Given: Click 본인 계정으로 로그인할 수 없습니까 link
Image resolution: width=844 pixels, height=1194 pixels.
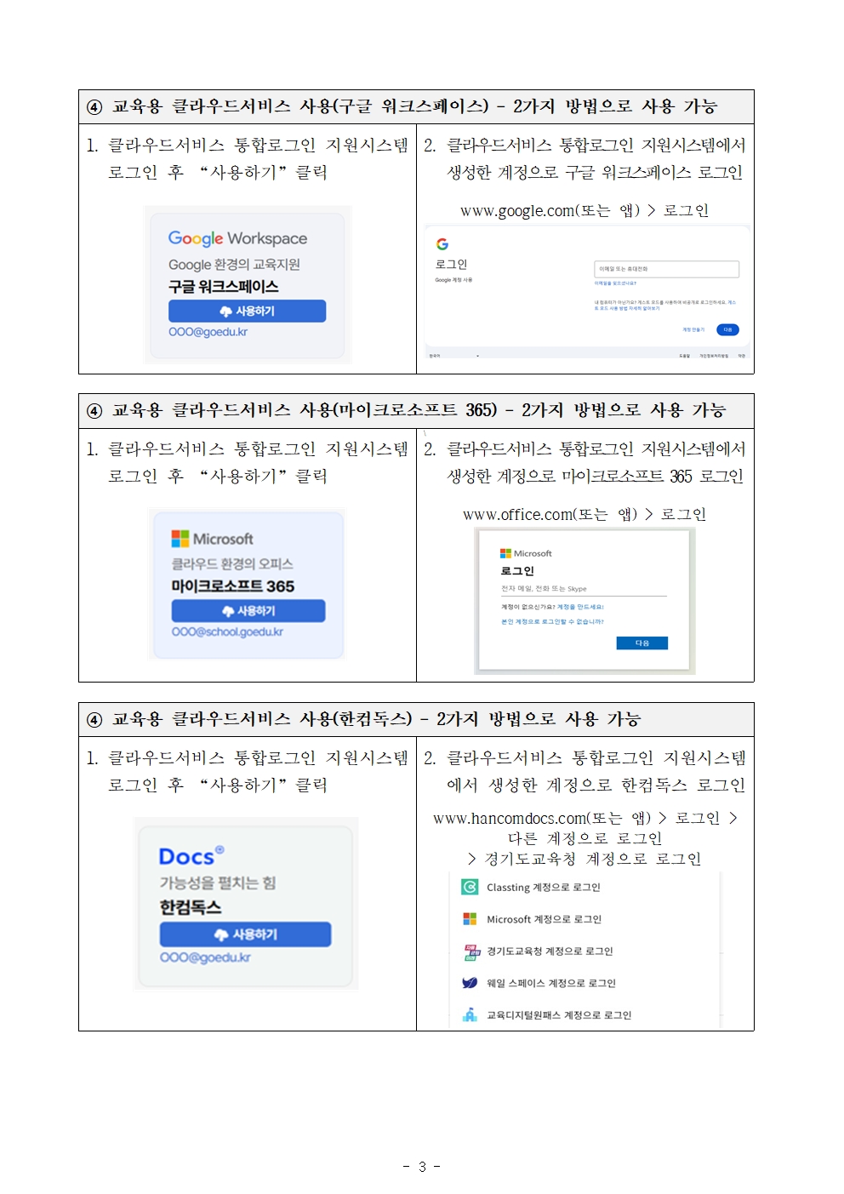Looking at the screenshot, I should coord(552,622).
